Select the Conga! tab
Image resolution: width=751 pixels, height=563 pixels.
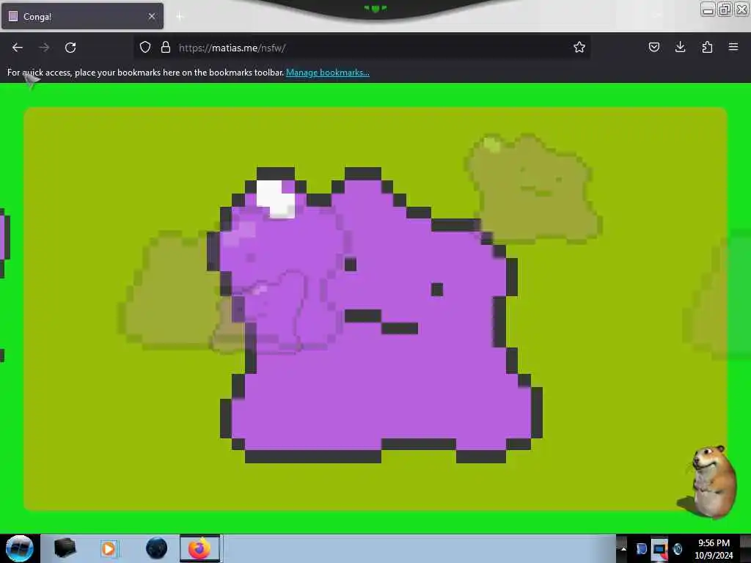click(x=82, y=16)
